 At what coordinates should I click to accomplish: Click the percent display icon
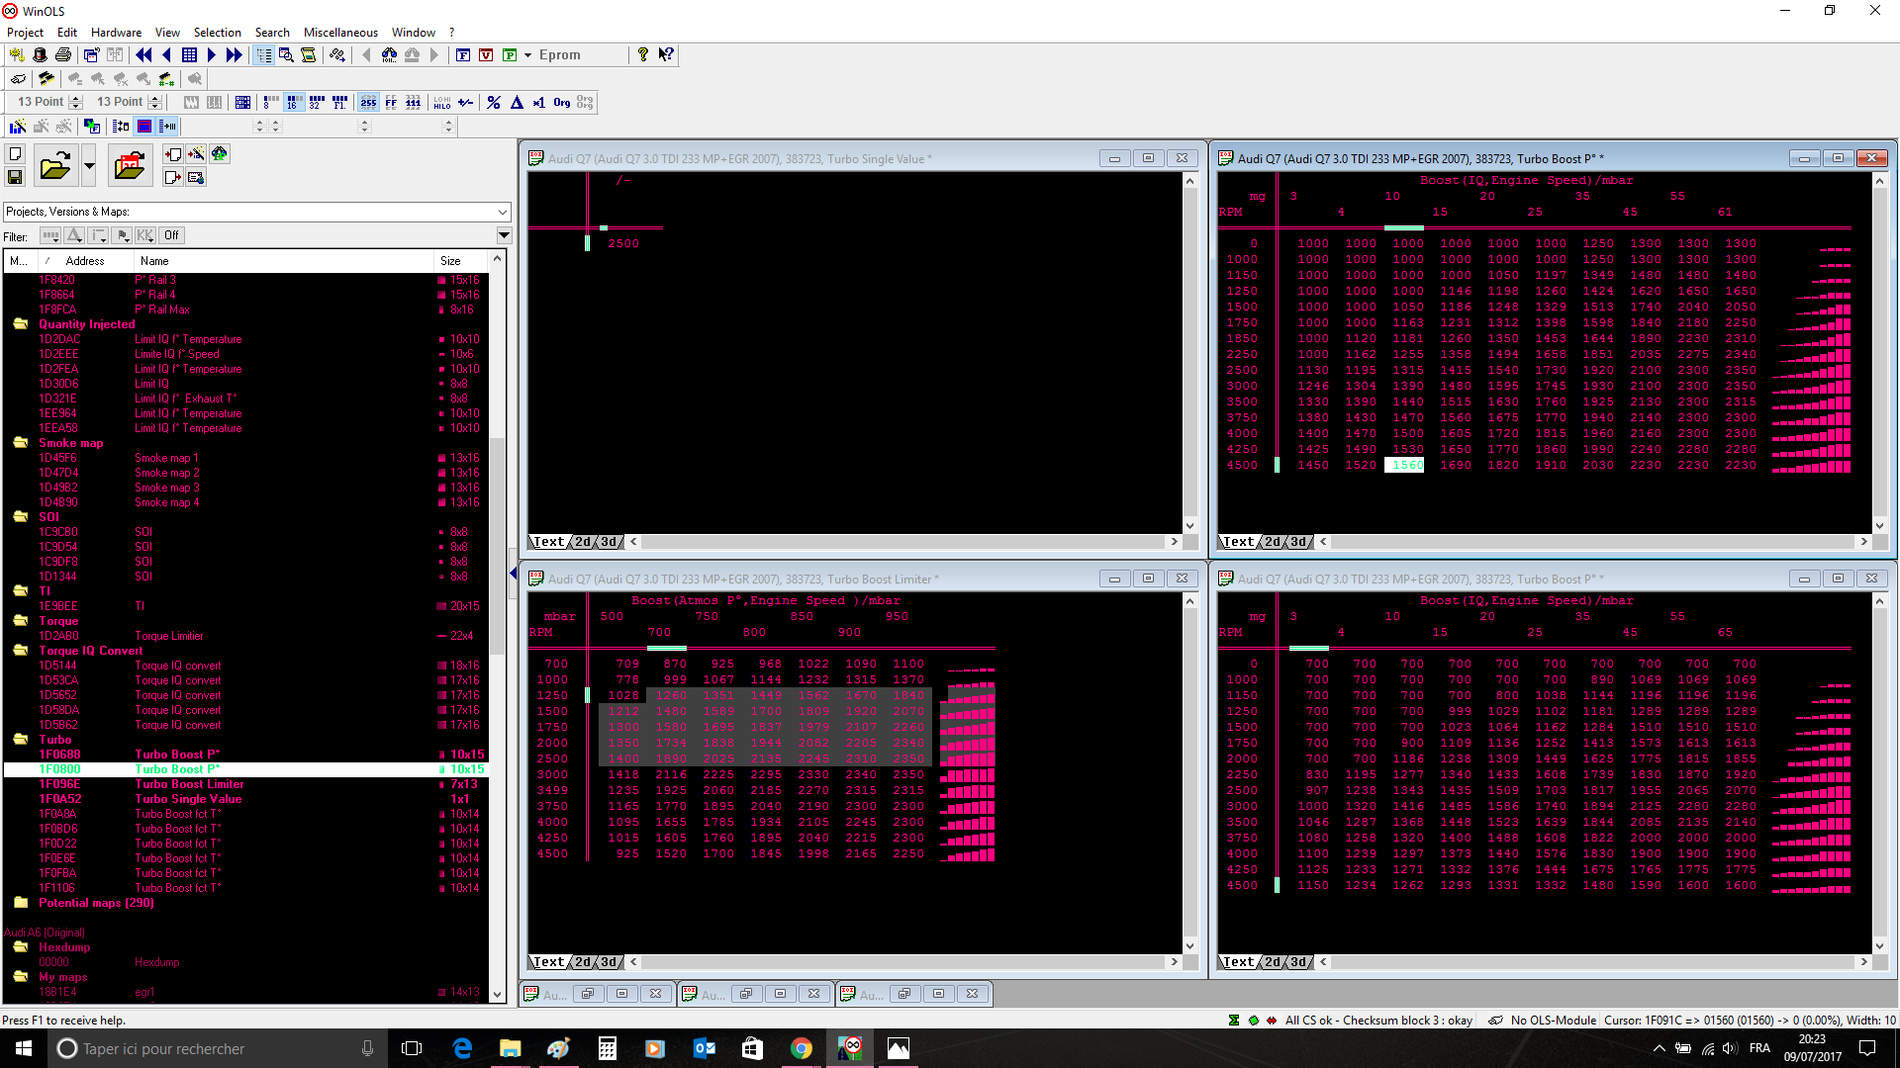coord(494,102)
